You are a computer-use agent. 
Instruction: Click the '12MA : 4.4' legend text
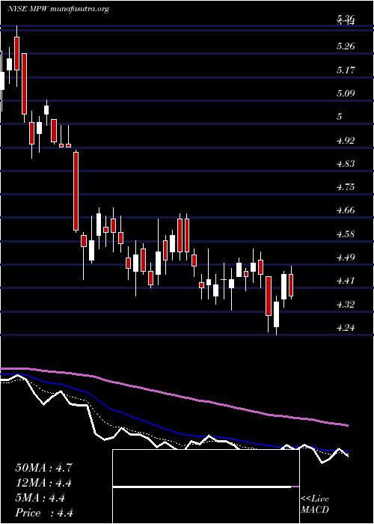pyautogui.click(x=43, y=483)
